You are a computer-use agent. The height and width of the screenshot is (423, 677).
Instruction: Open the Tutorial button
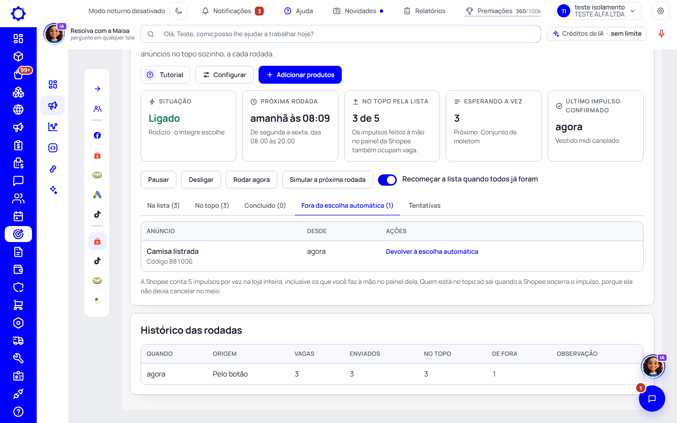[165, 75]
